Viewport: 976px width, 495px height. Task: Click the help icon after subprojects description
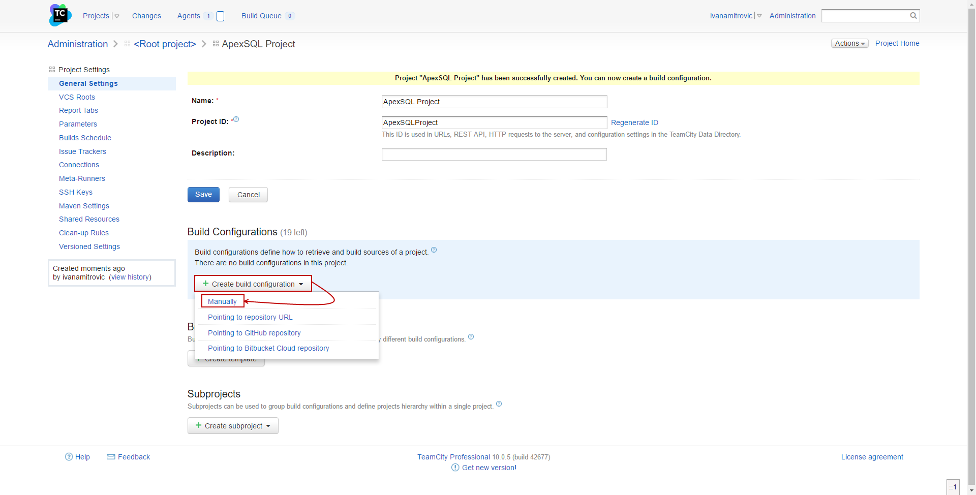(x=499, y=404)
